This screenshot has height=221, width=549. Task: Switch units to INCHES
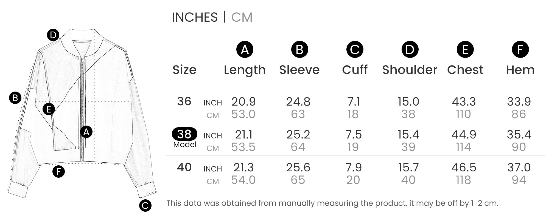pos(195,17)
